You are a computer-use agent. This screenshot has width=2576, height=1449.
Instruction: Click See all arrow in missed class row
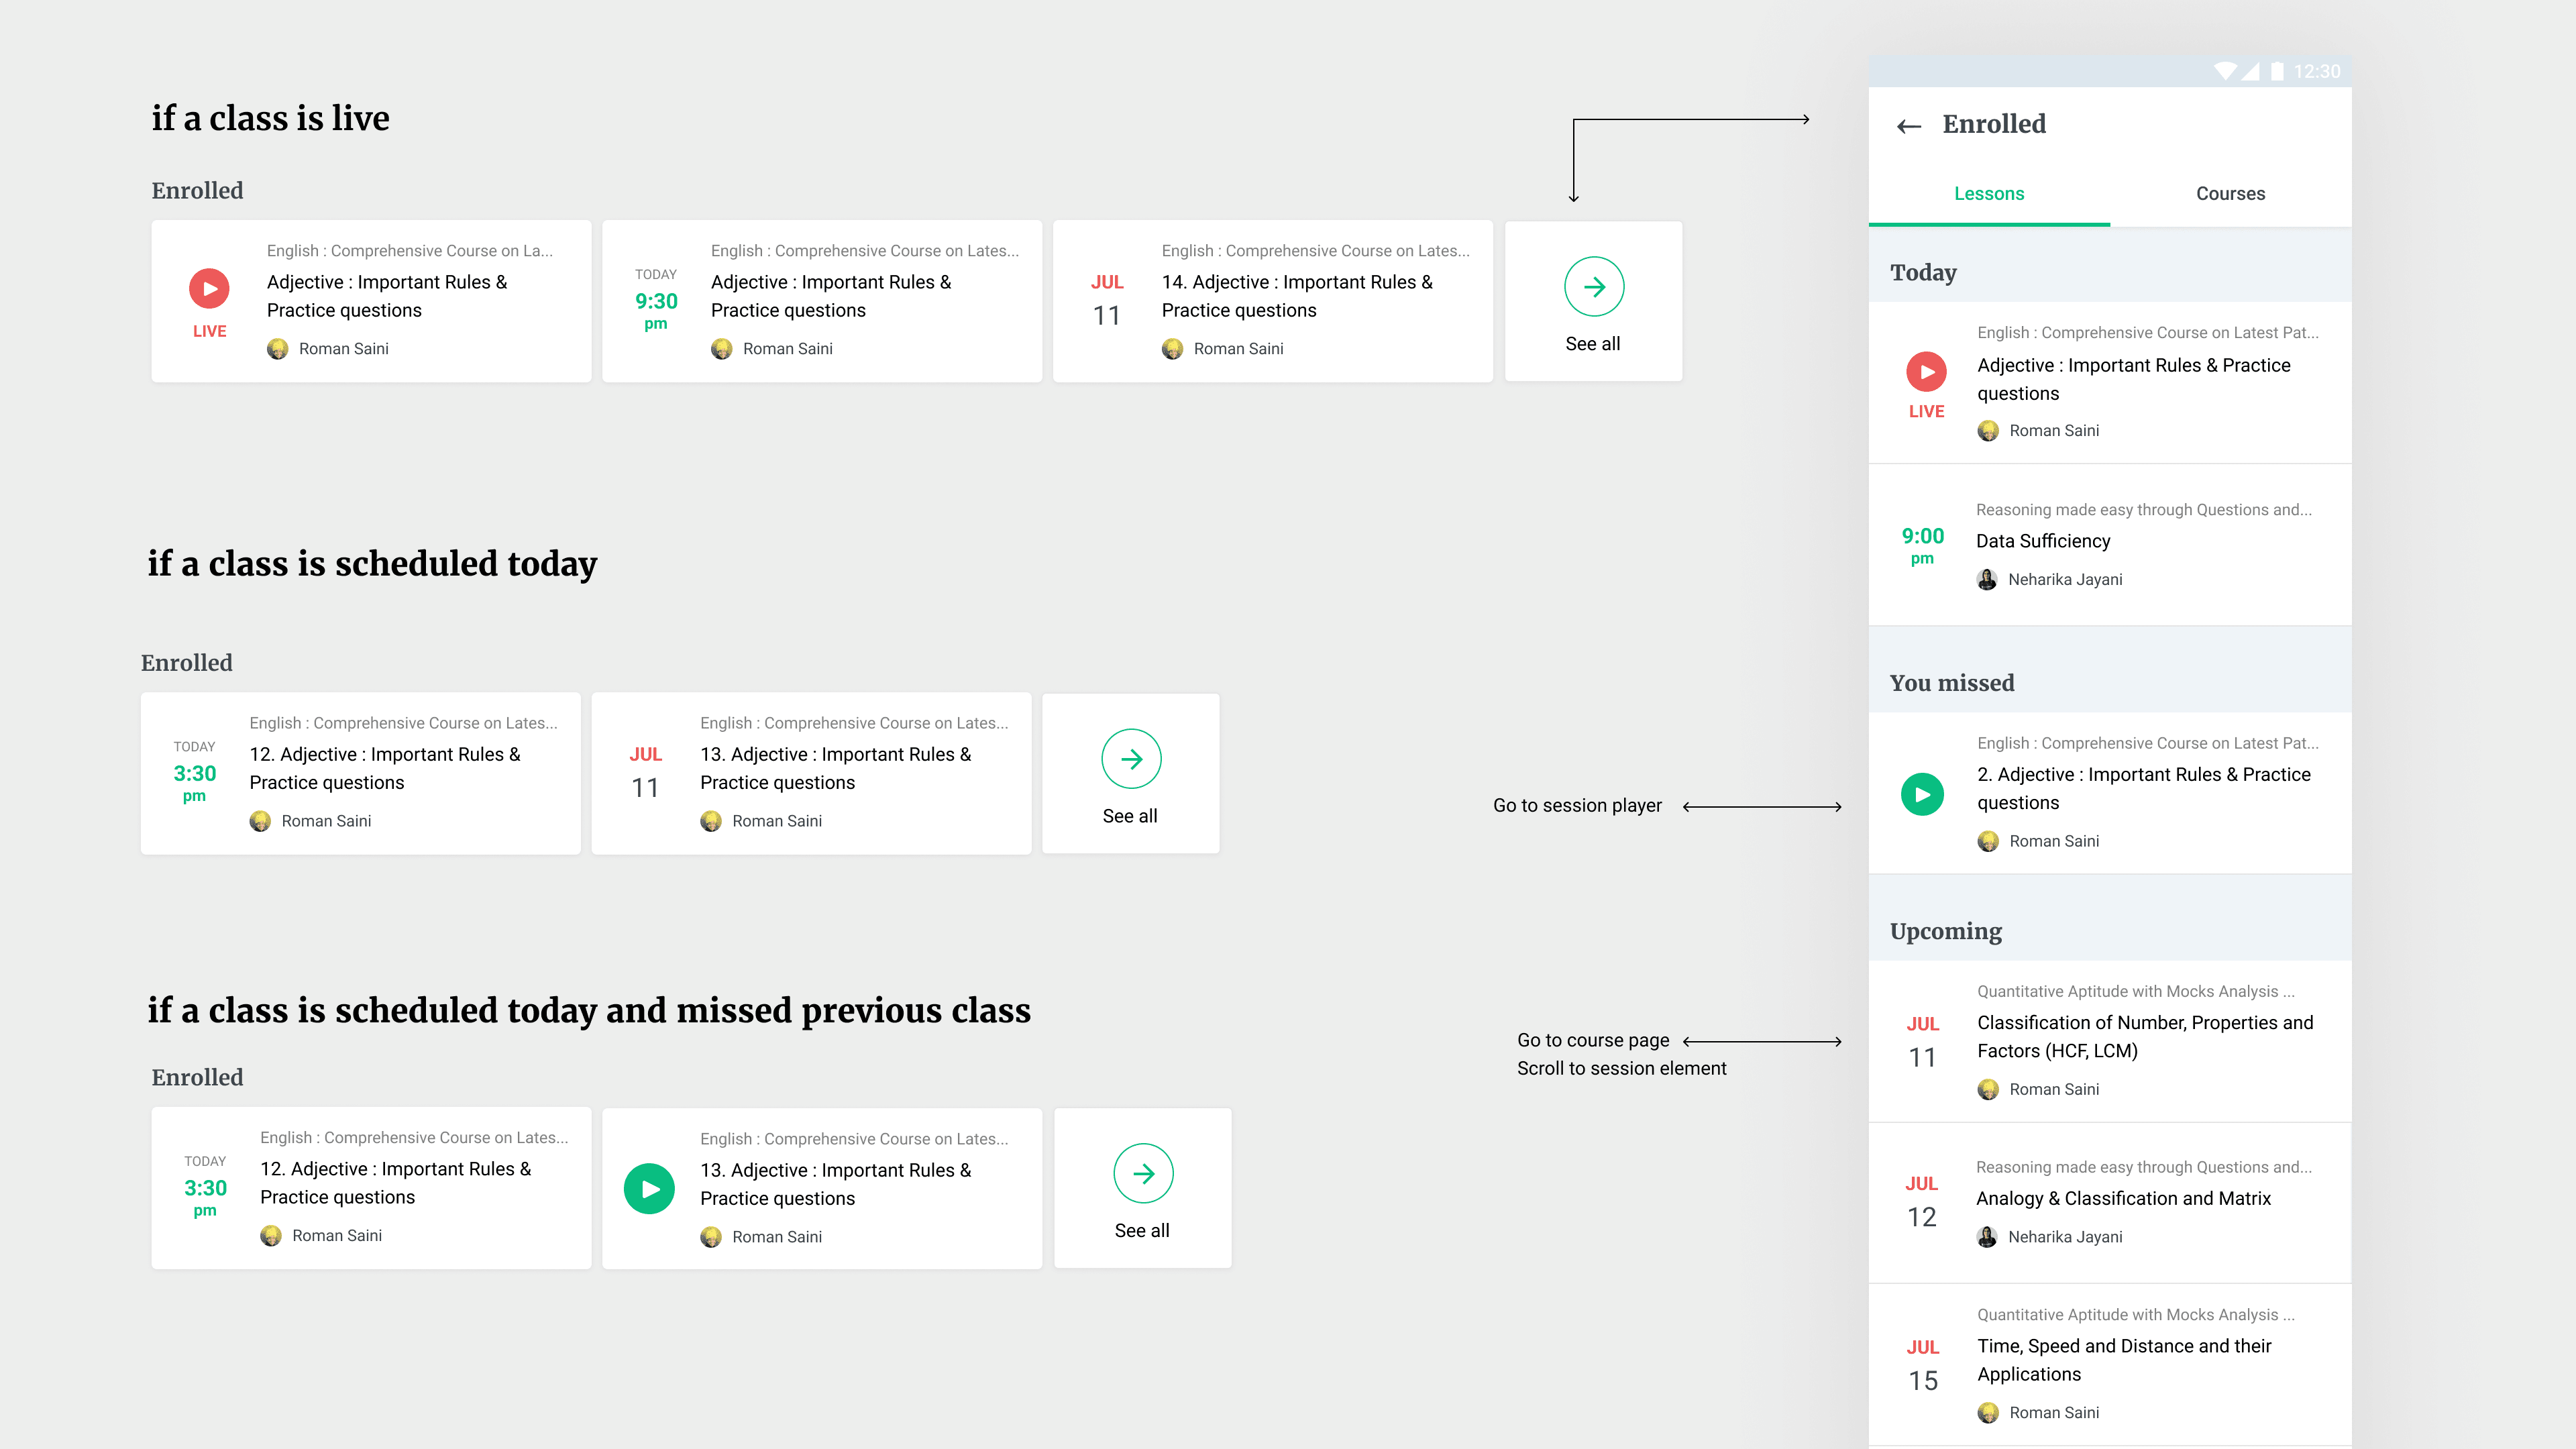pos(1142,1174)
